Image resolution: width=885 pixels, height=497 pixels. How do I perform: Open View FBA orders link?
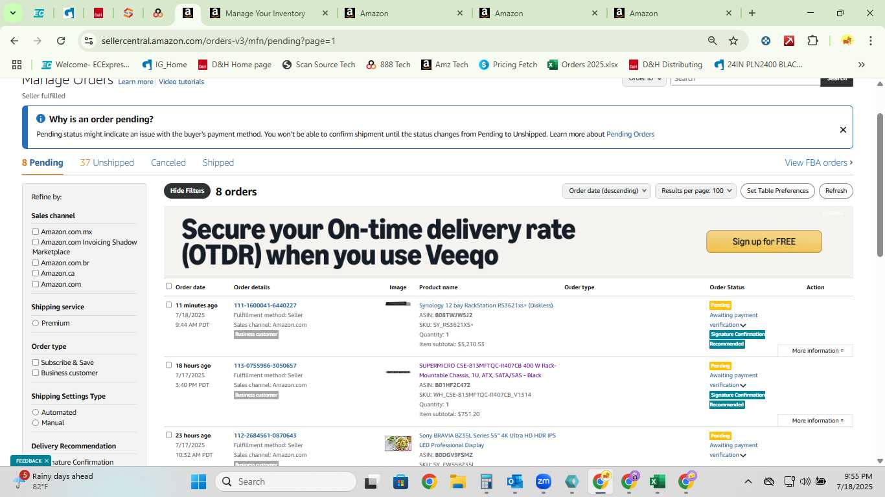point(819,162)
